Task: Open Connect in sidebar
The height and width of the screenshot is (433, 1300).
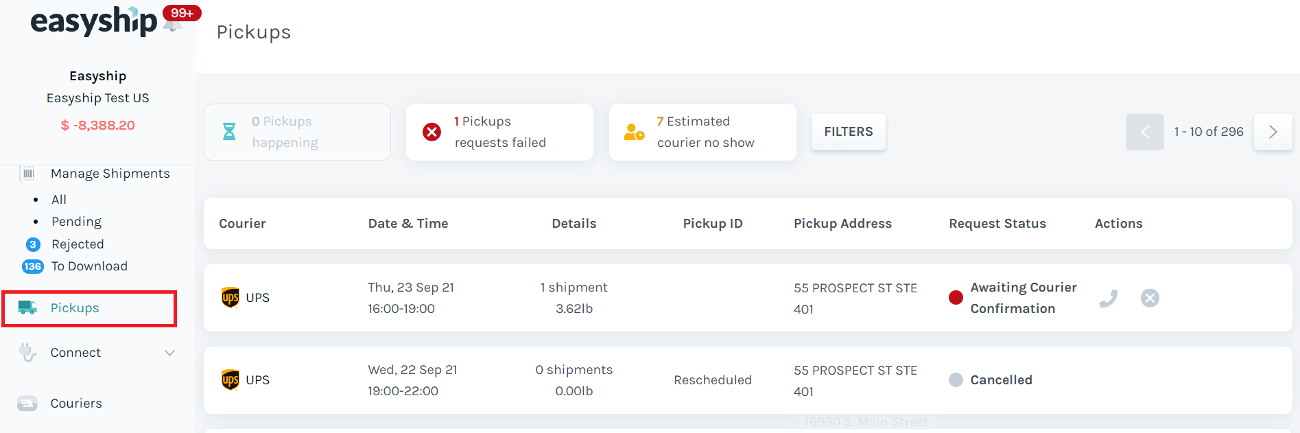Action: point(75,353)
